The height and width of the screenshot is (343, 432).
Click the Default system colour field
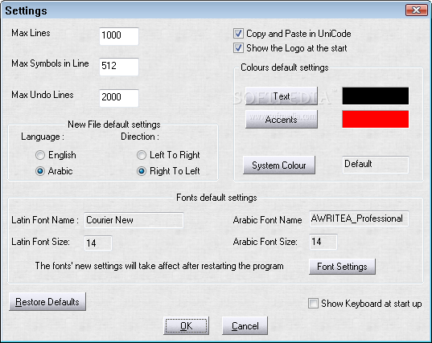pyautogui.click(x=376, y=165)
